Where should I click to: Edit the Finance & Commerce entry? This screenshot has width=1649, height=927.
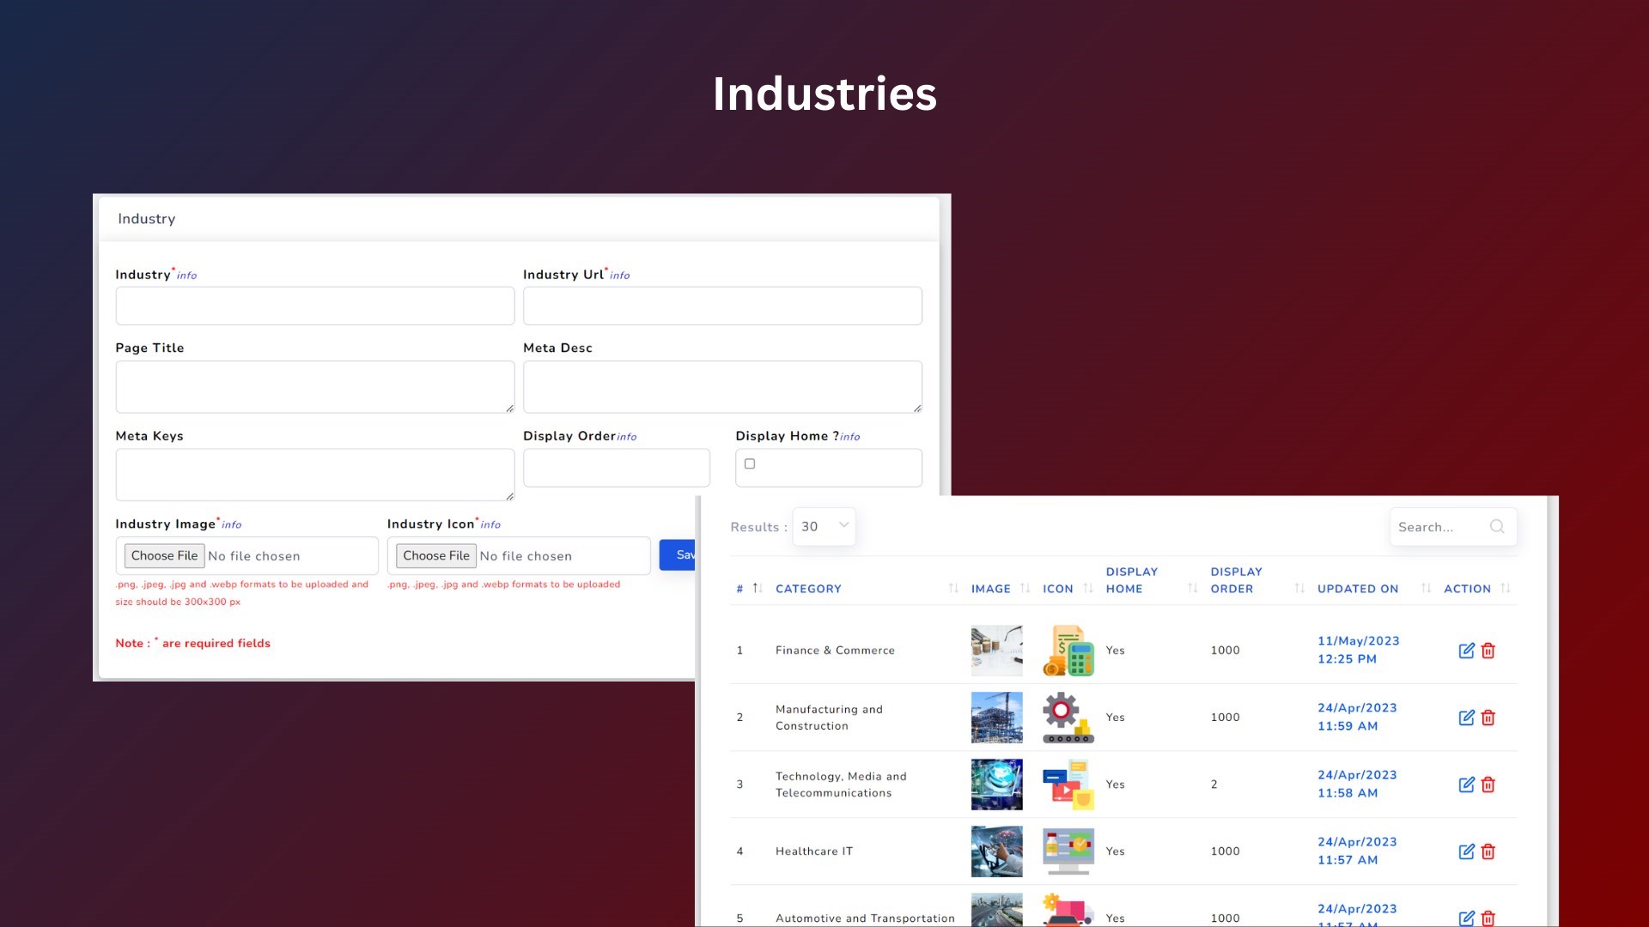coord(1468,651)
